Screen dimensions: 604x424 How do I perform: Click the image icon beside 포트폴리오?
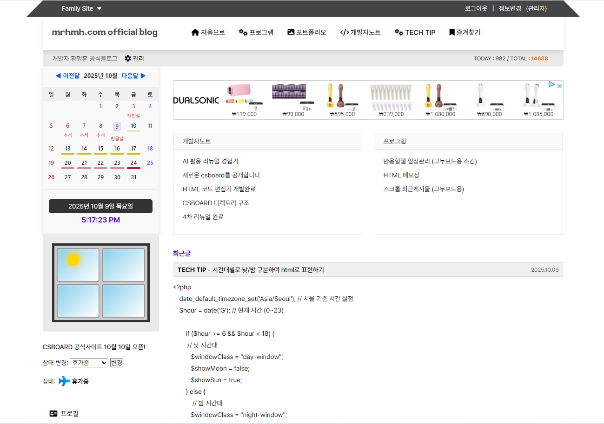(x=291, y=33)
